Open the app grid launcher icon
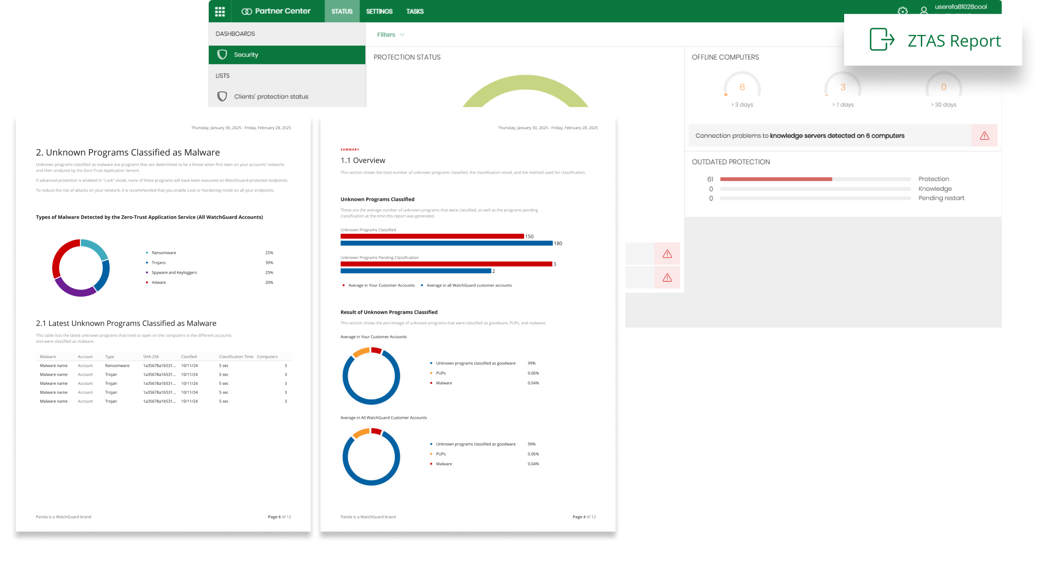This screenshot has height=563, width=1062. click(x=220, y=11)
